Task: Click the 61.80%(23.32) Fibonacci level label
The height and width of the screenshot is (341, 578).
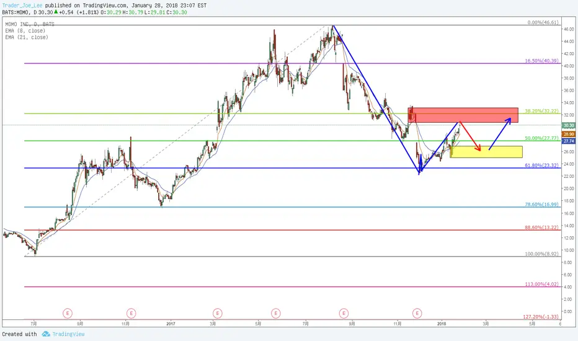Action: [541, 166]
